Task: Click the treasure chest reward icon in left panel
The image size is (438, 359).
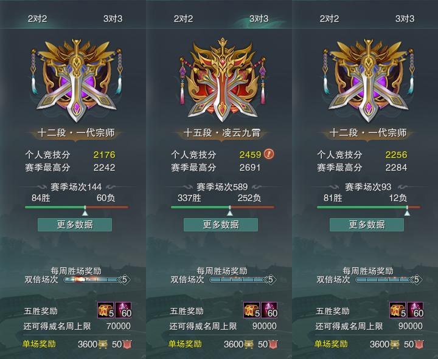Action: tap(106, 310)
